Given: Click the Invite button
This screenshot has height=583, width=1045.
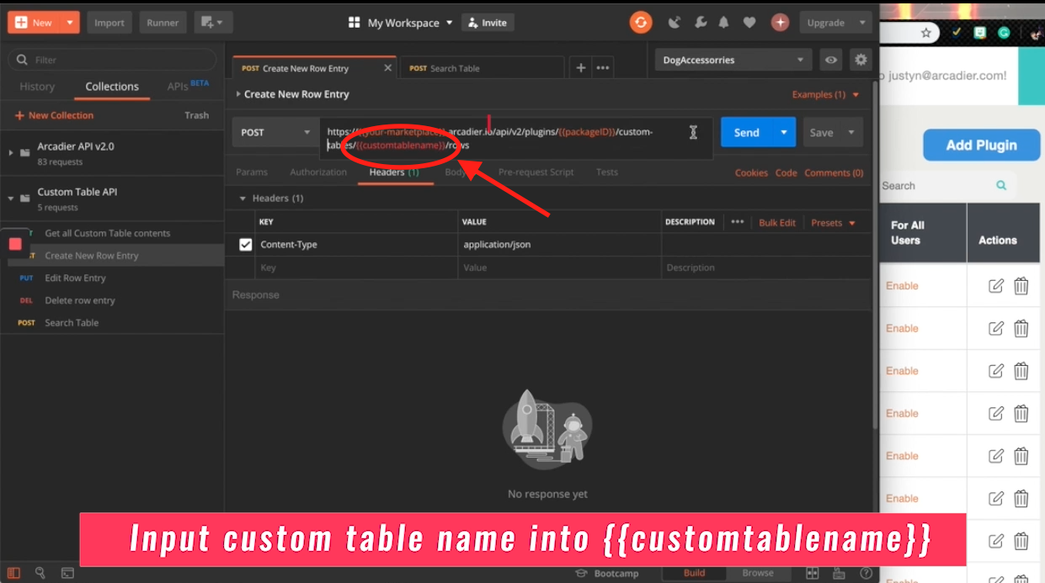Looking at the screenshot, I should coord(488,23).
